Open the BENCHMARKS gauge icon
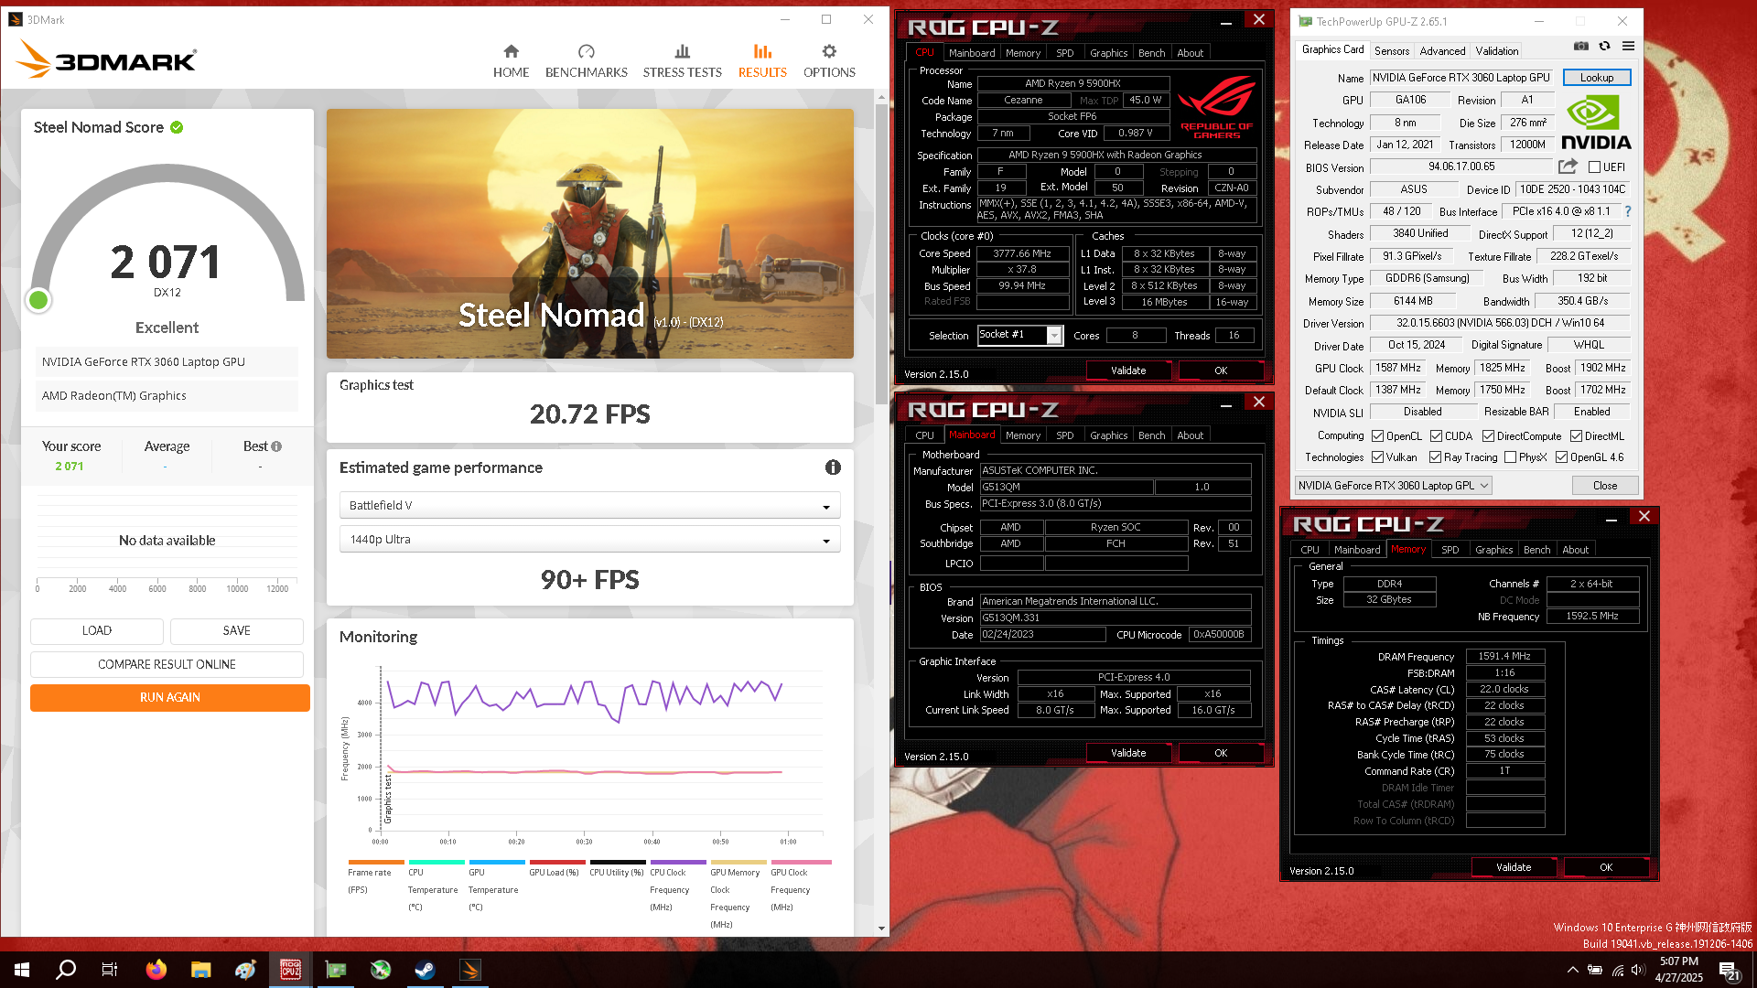 (x=587, y=51)
